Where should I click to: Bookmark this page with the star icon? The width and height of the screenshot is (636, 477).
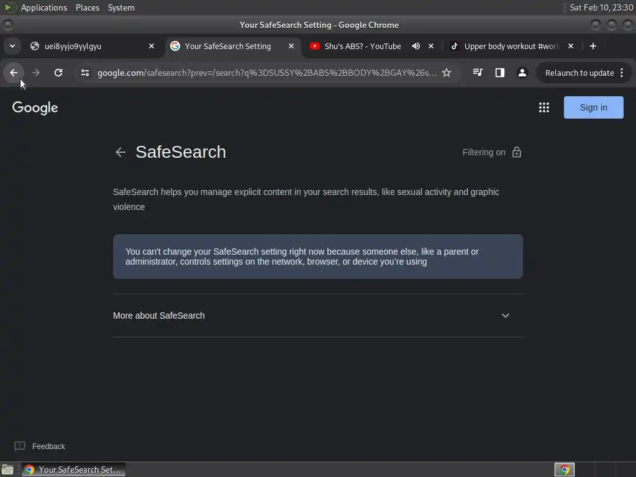point(446,73)
